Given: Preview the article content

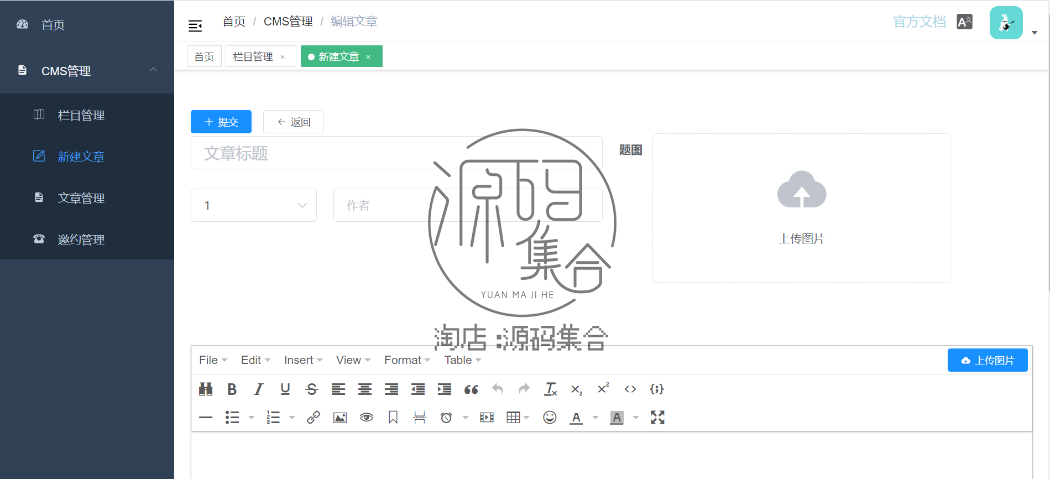Looking at the screenshot, I should point(367,418).
